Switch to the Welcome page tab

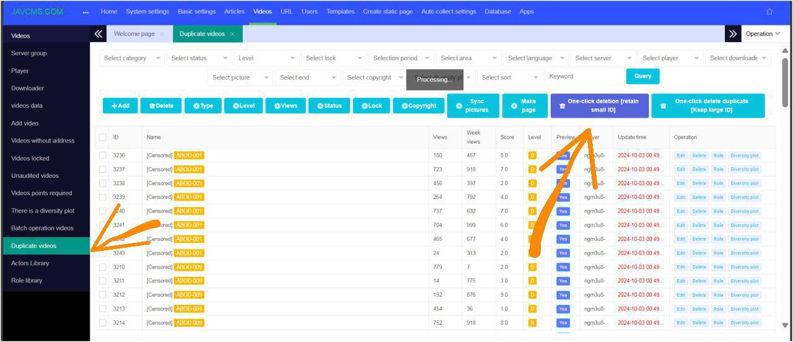point(134,34)
